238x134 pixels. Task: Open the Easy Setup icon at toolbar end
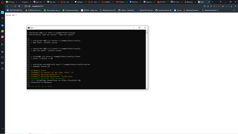(236, 6)
